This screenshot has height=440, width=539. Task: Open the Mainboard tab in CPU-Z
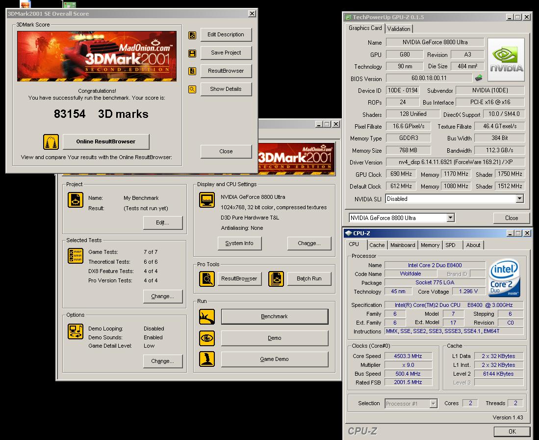(403, 245)
